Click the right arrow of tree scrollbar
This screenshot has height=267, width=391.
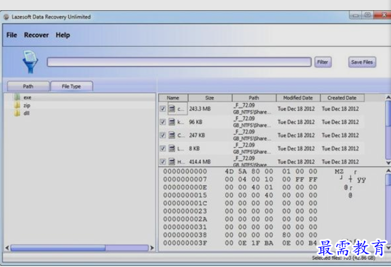pos(152,248)
